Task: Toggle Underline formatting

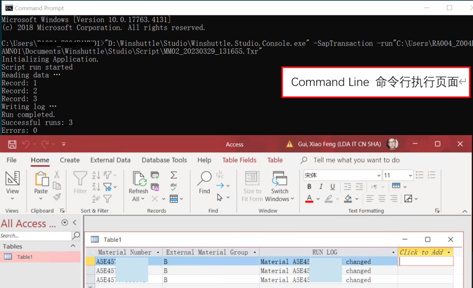Action: pos(332,187)
